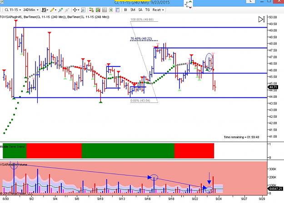Open the CL 11-15 instrument selector
Viewport: 284px width, 203px height.
coord(13,10)
